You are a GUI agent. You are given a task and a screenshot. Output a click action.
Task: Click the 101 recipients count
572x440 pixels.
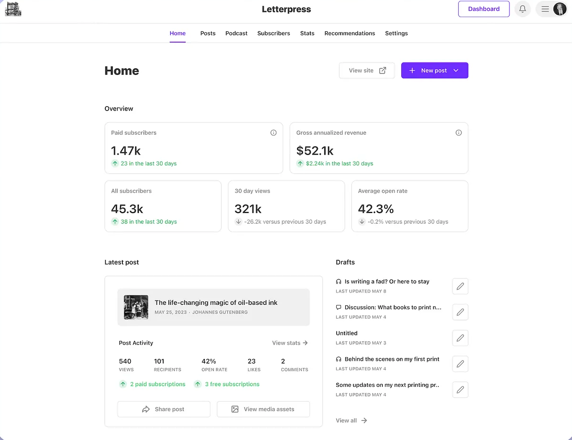tap(159, 361)
